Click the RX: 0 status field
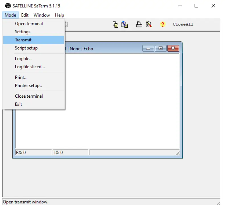This screenshot has width=225, height=207. click(x=34, y=153)
